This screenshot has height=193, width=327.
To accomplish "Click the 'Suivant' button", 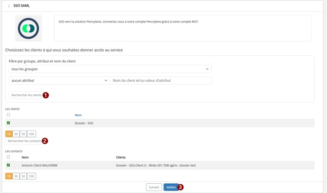I will [154, 187].
